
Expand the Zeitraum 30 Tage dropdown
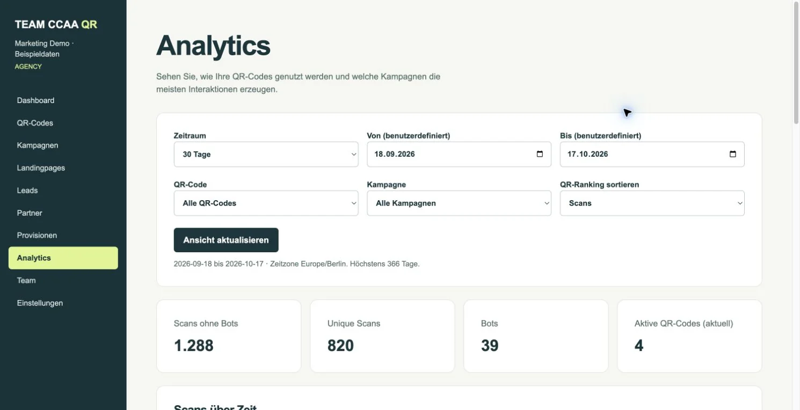pyautogui.click(x=266, y=154)
